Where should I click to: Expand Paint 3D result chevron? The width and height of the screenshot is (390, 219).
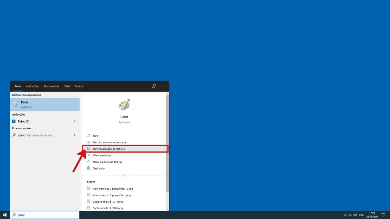point(75,121)
